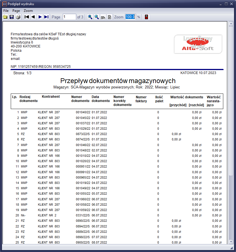Jump to the first page
Viewport: 236px width, 252px height.
pos(27,17)
